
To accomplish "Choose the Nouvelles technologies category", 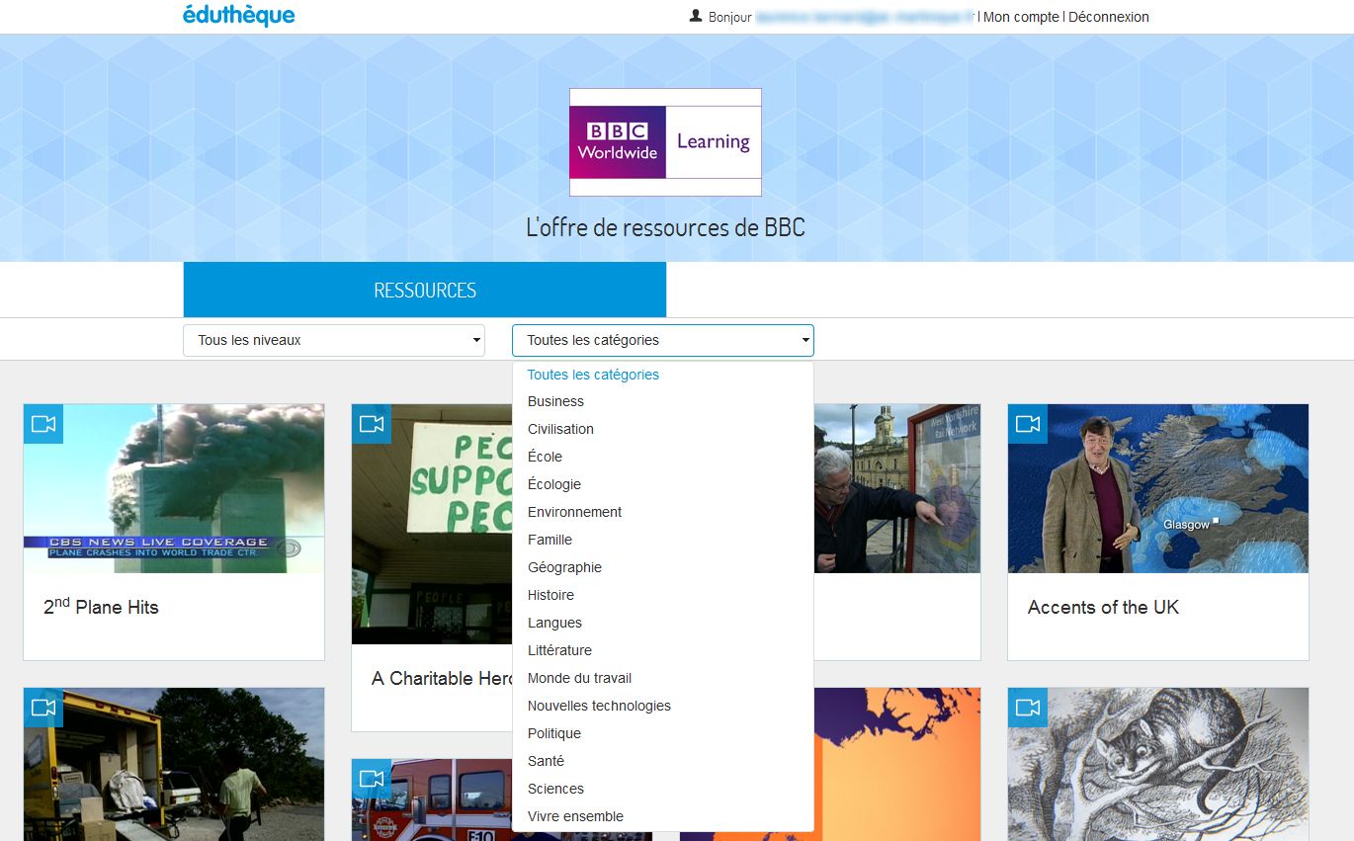I will tap(599, 706).
